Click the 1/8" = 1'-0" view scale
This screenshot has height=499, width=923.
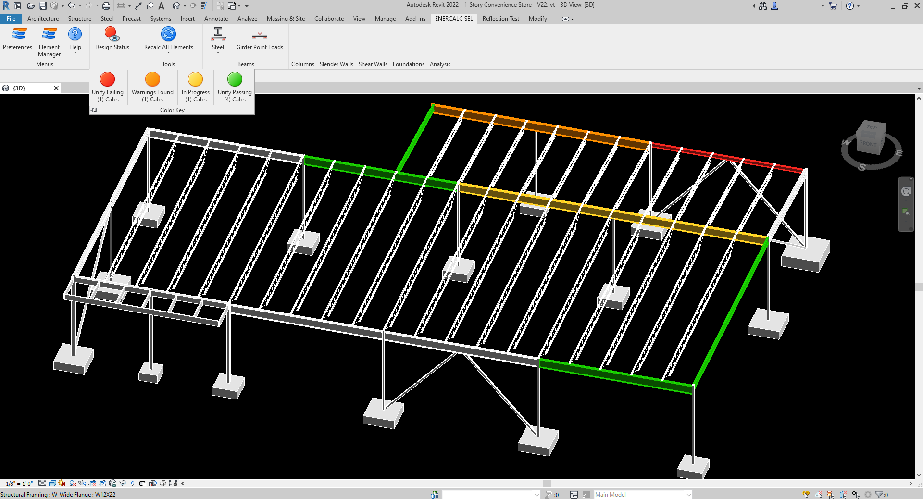coord(19,484)
